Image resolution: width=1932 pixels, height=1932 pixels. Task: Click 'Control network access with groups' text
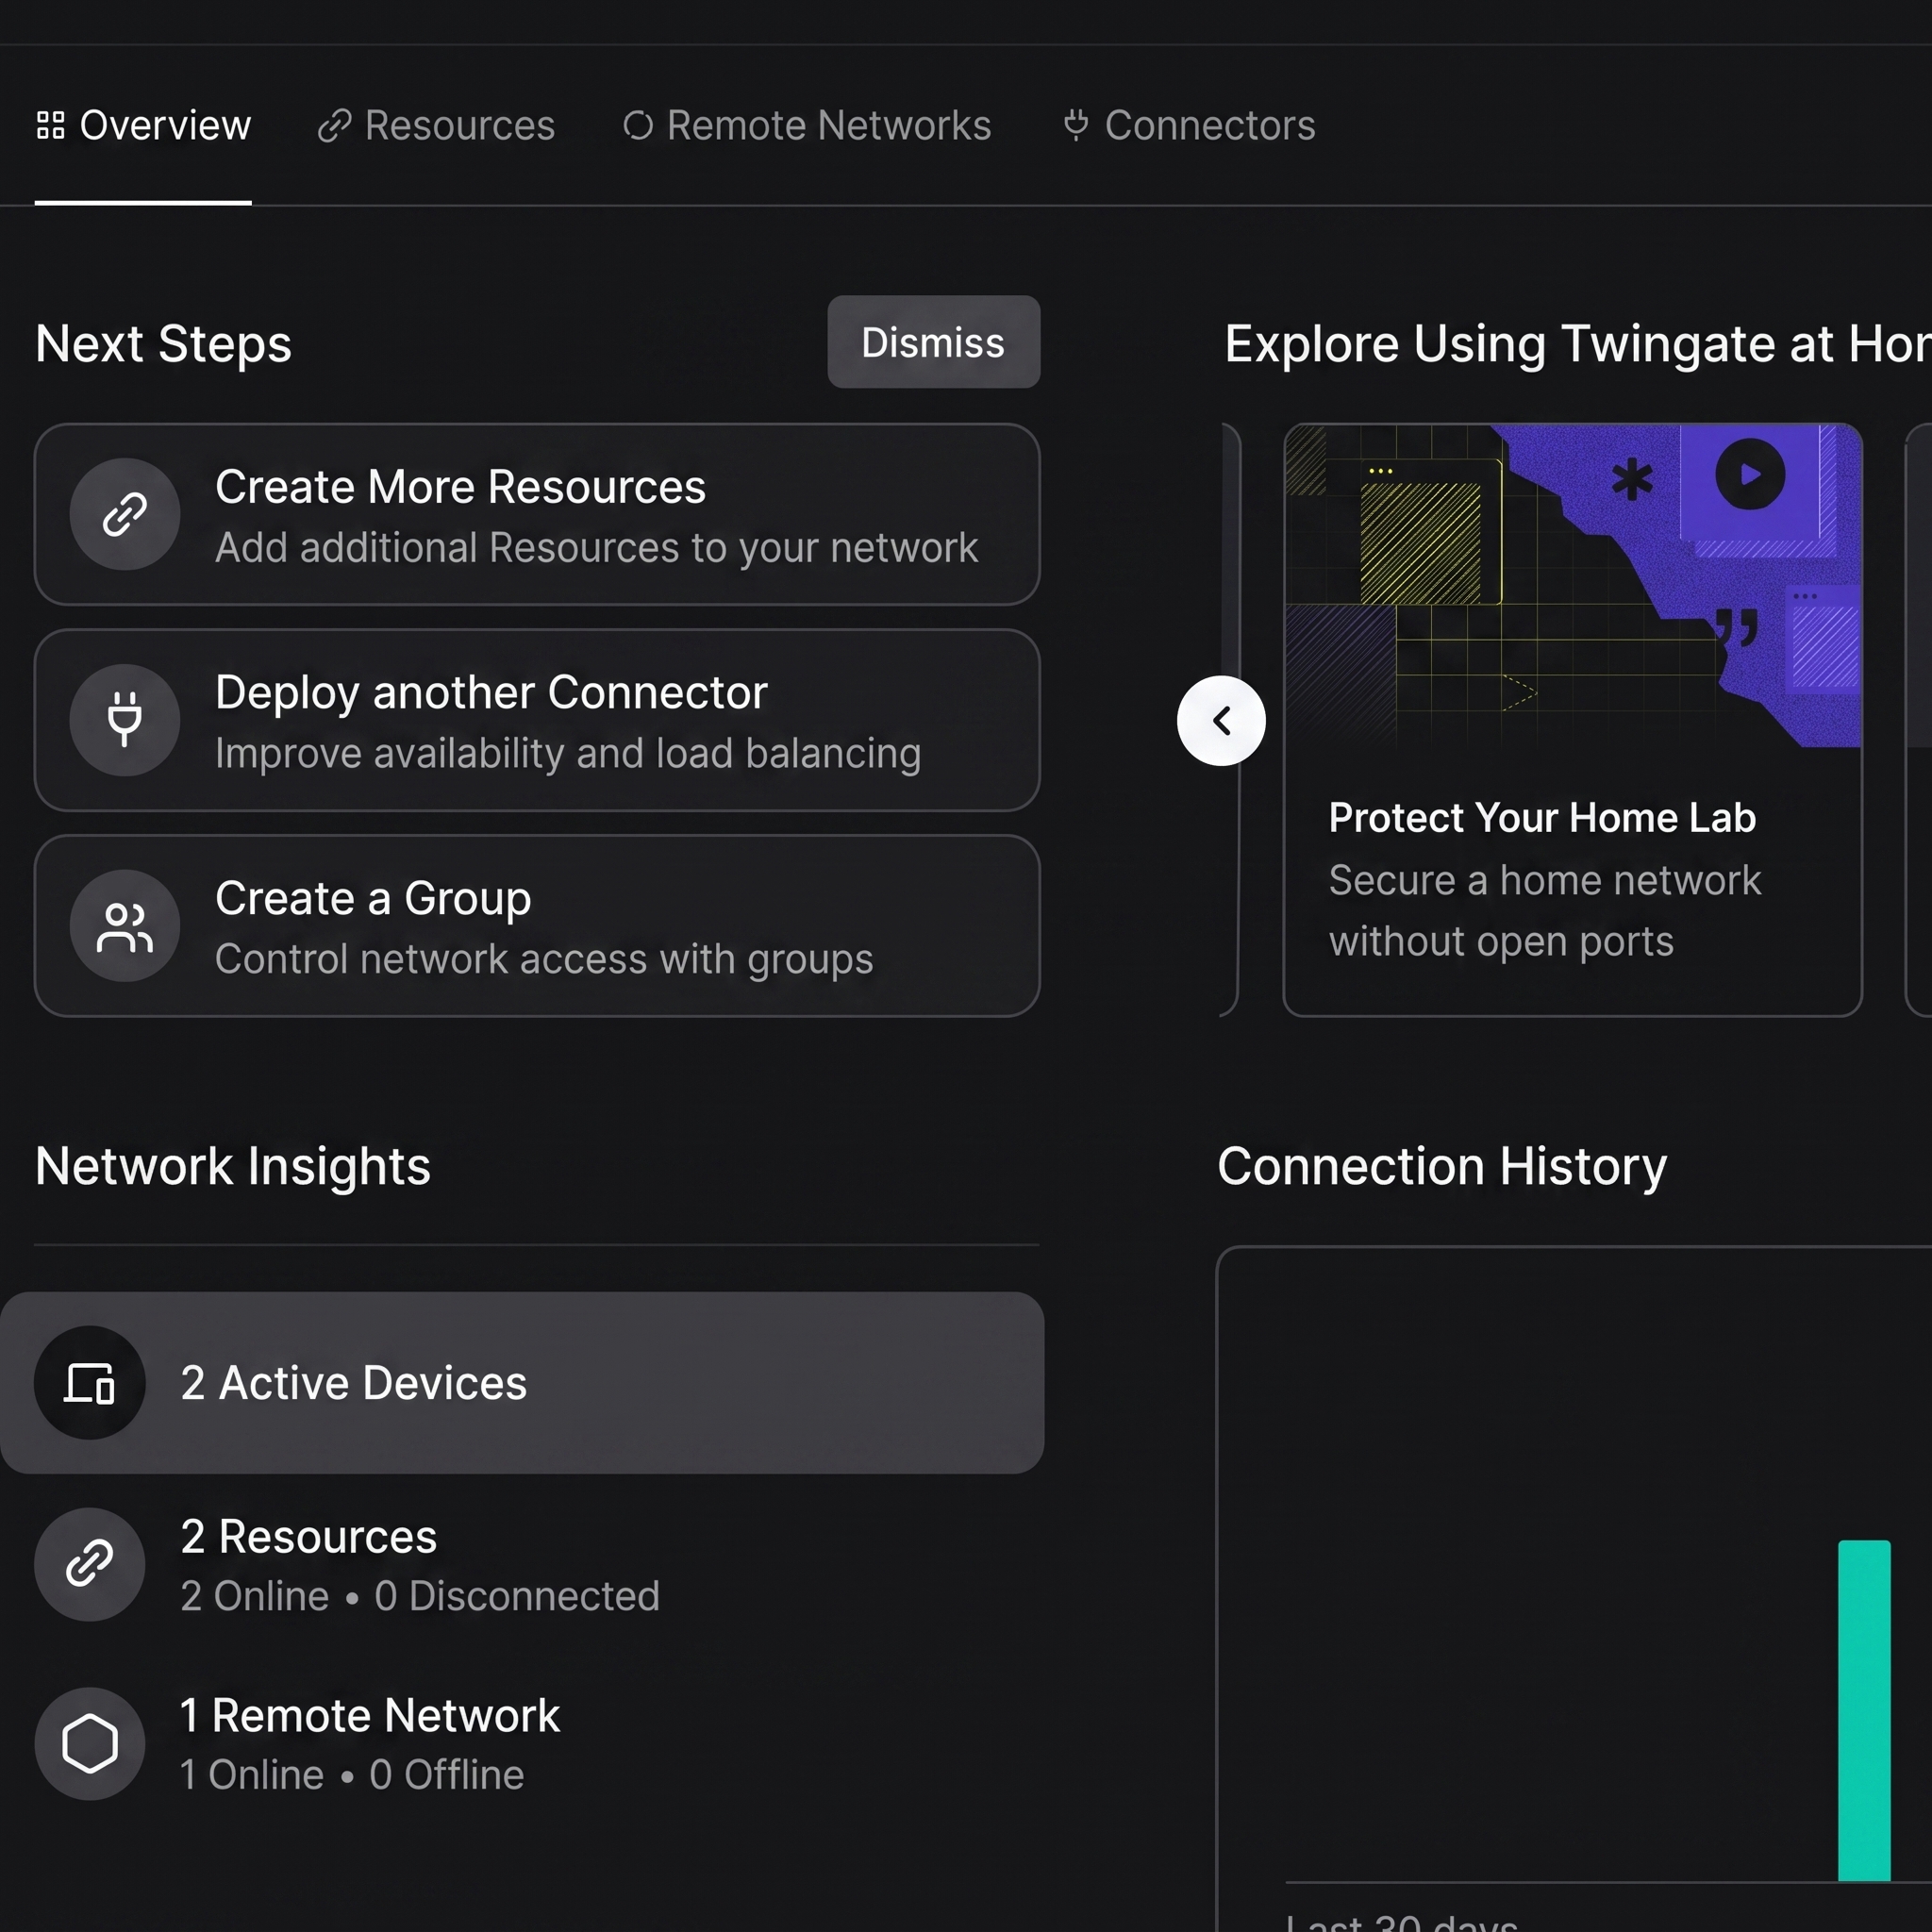click(x=544, y=960)
